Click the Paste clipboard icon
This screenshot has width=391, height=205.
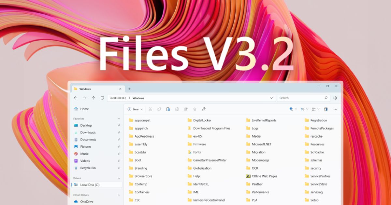(168, 109)
